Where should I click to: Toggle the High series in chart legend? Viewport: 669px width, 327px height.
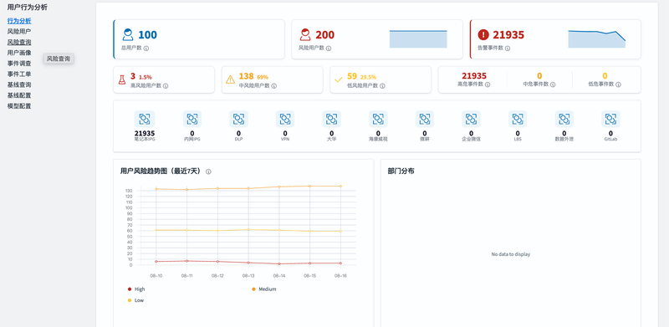(x=136, y=289)
